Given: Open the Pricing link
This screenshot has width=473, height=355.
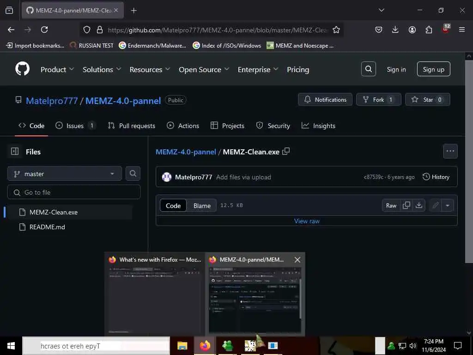Looking at the screenshot, I should click(298, 69).
